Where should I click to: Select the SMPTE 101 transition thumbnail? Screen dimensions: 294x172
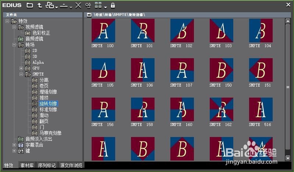pyautogui.click(x=142, y=31)
